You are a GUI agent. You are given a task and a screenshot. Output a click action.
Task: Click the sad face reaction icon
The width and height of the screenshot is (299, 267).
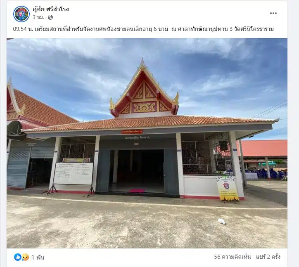point(25,257)
